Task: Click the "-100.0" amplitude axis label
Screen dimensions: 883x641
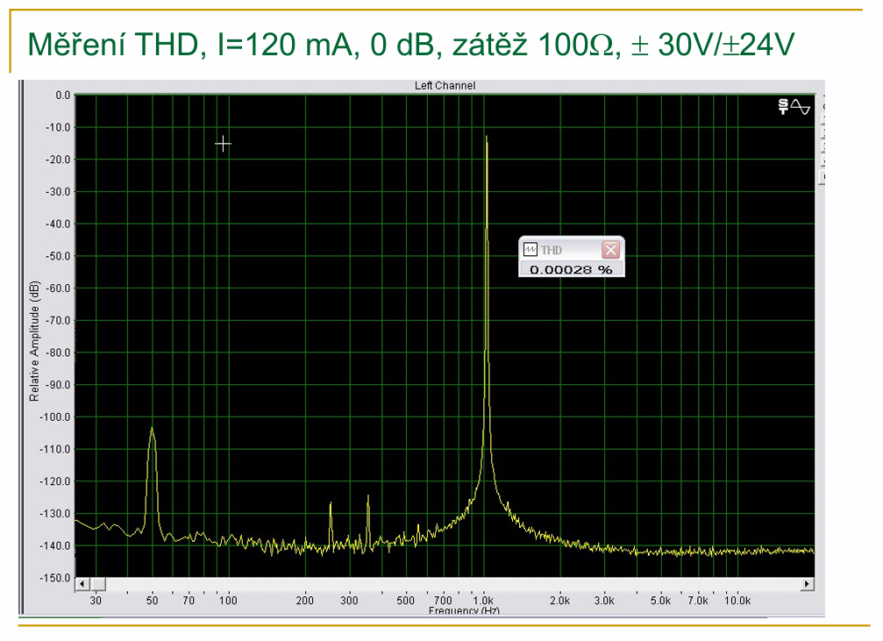Action: [56, 417]
